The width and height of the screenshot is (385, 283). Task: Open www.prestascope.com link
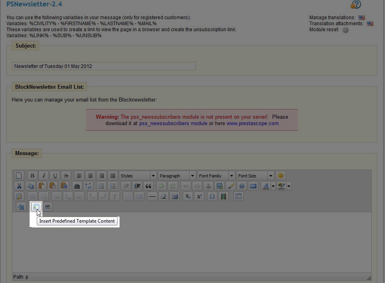tap(252, 124)
